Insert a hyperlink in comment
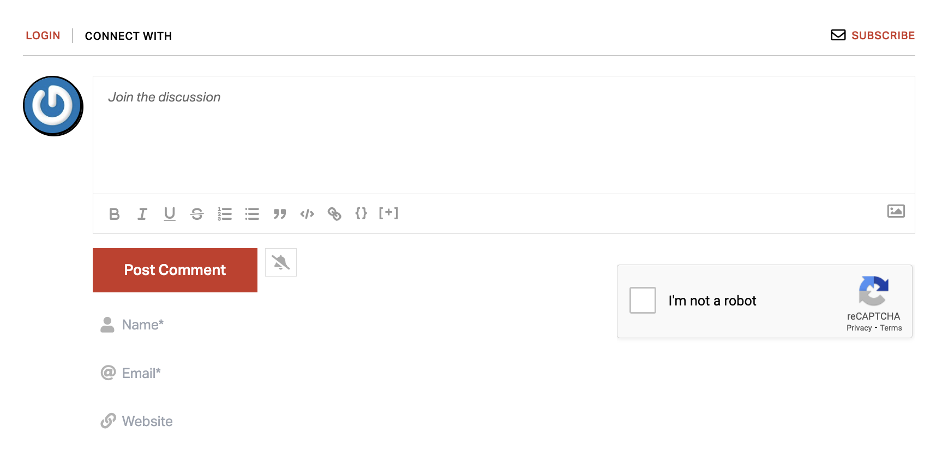Viewport: 948px width, 456px height. pyautogui.click(x=334, y=214)
